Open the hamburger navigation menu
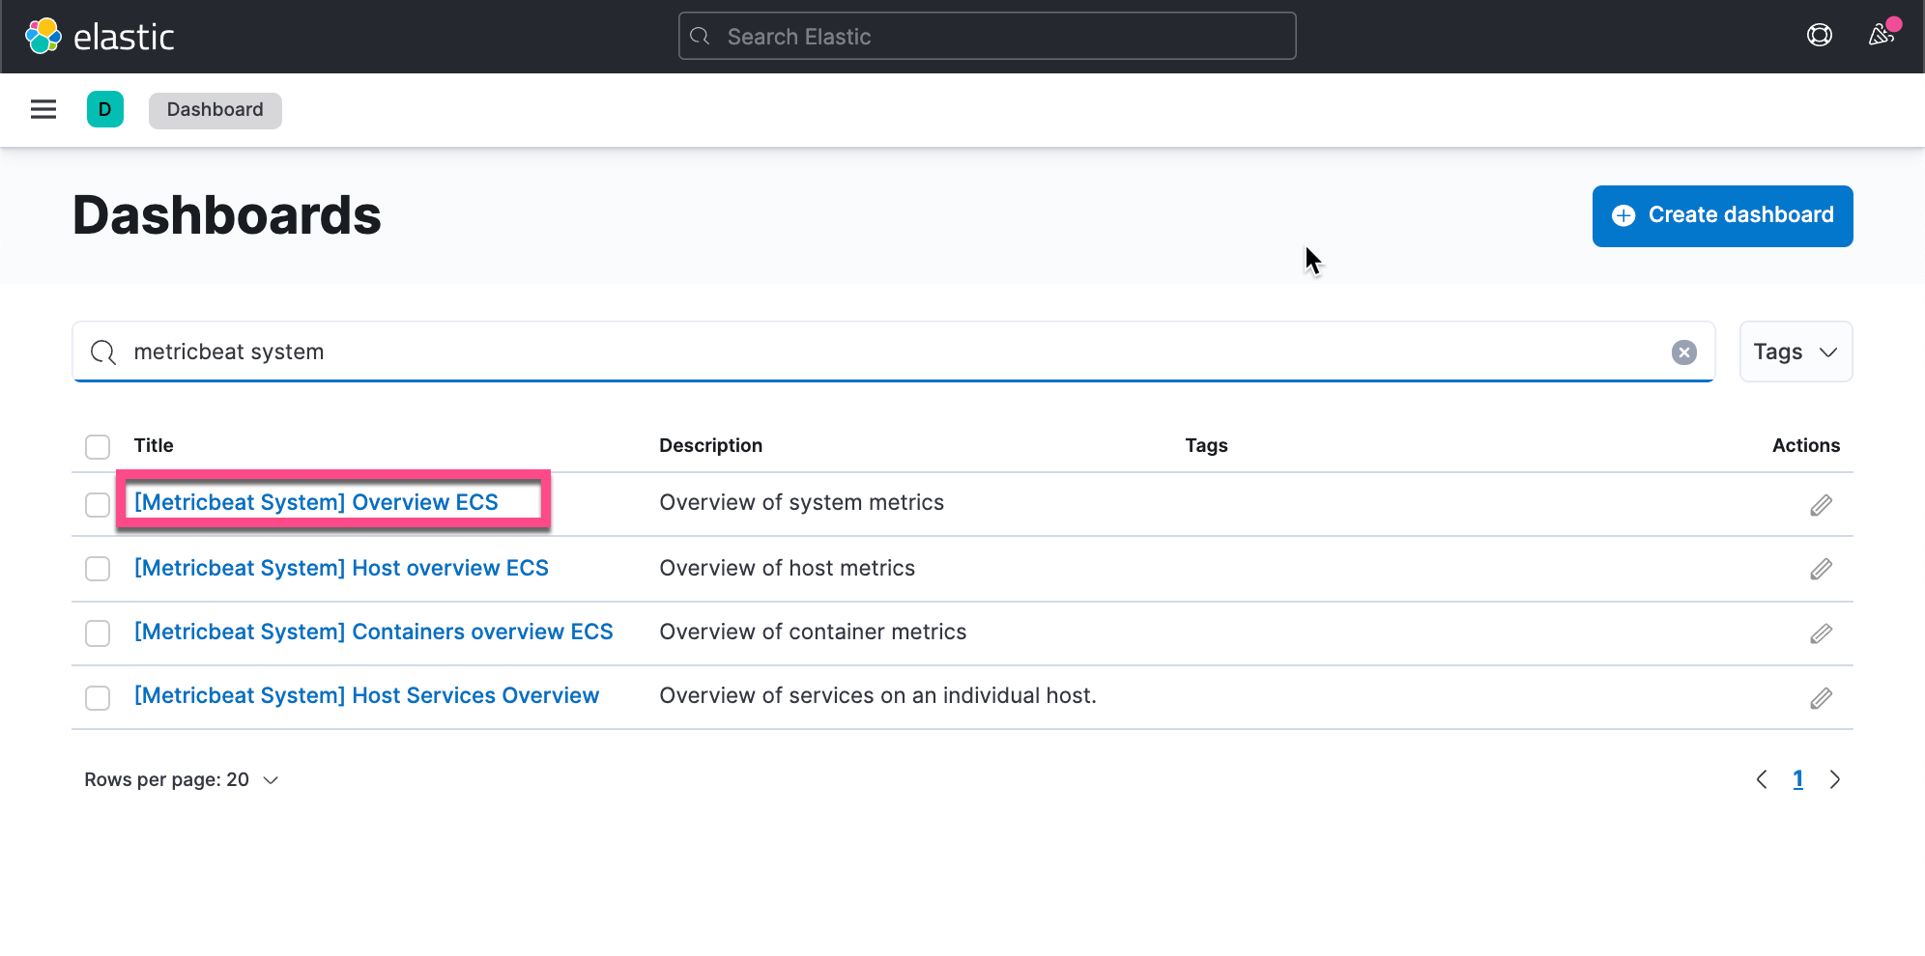1925x956 pixels. (x=43, y=109)
